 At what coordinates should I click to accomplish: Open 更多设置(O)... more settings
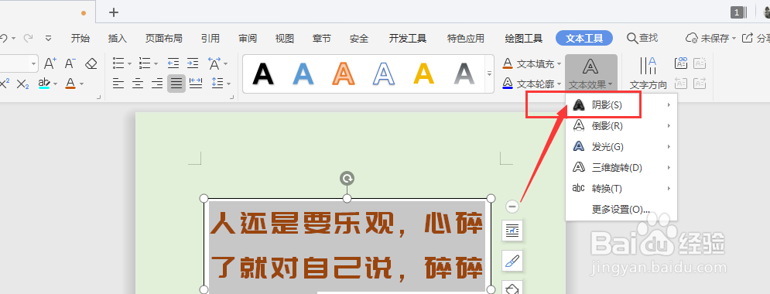click(621, 210)
